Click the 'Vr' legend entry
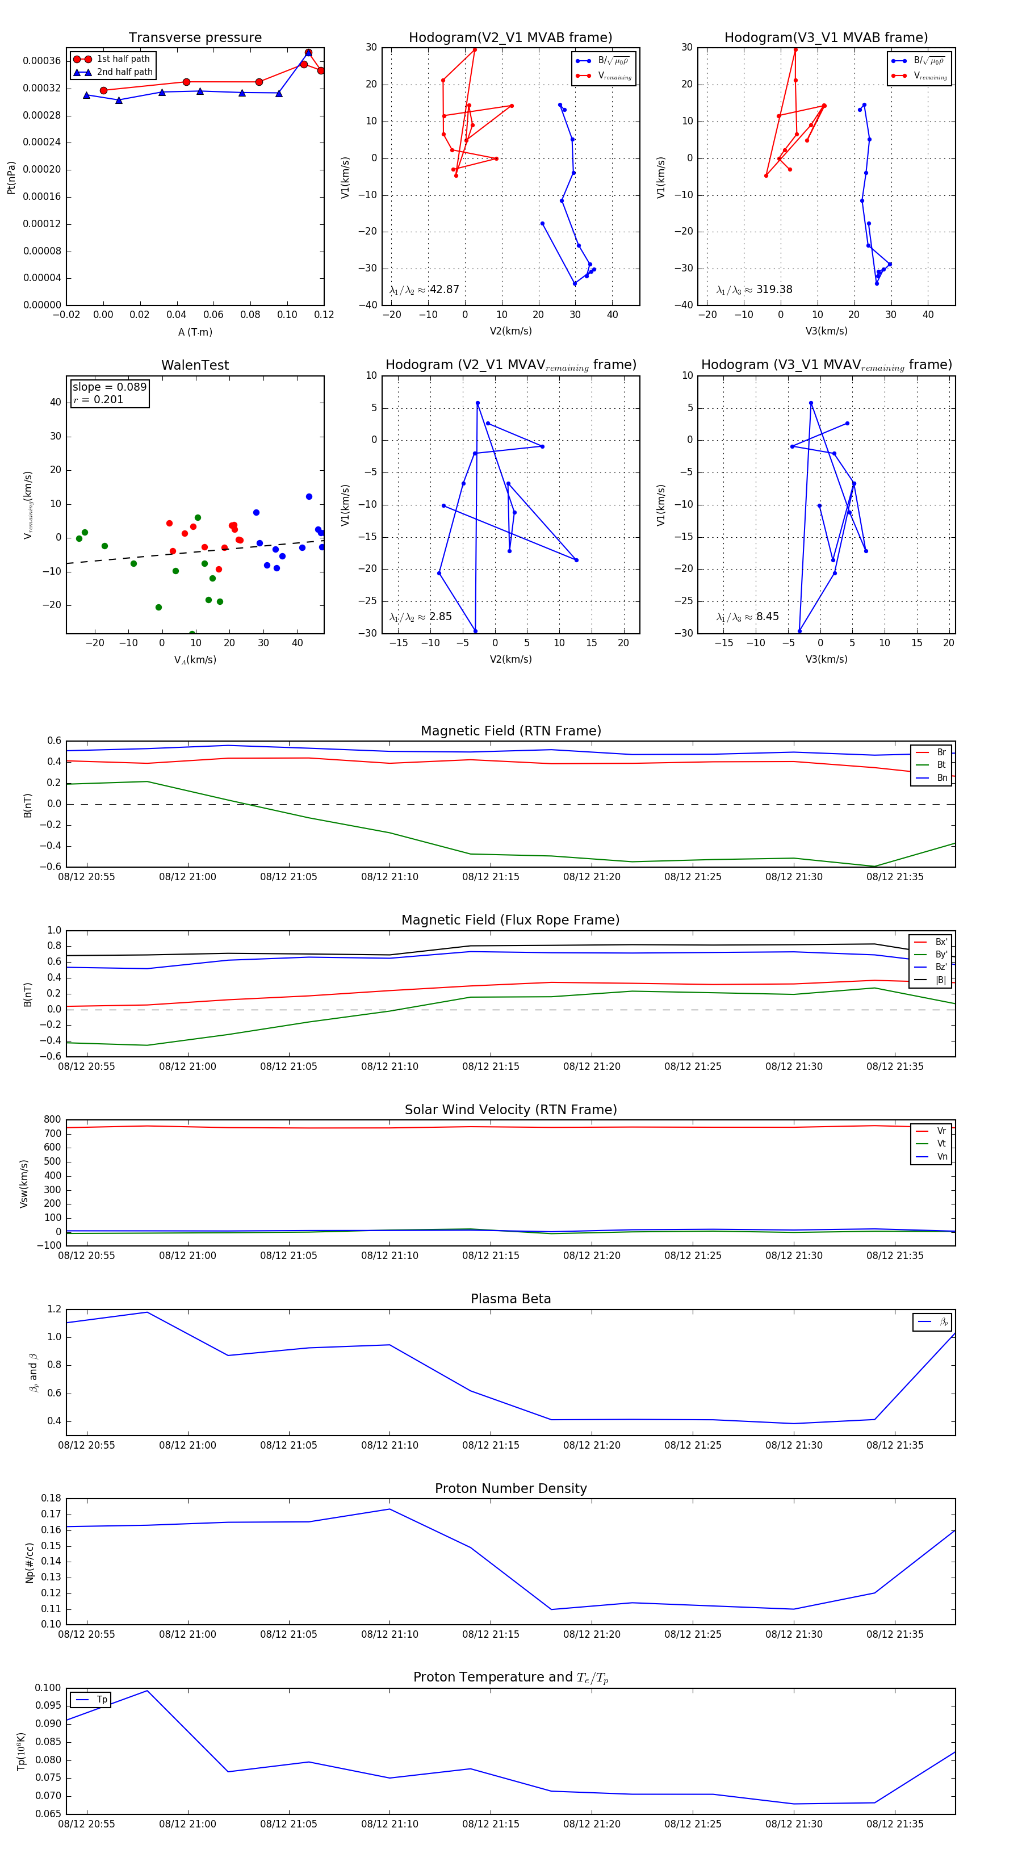Screen dimensions: 1022x1874 pos(931,1131)
